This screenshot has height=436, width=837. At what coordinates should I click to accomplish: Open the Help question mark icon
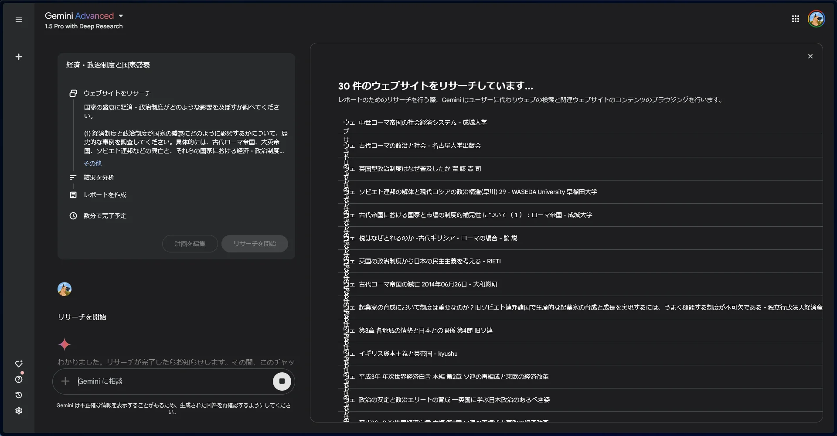tap(19, 379)
